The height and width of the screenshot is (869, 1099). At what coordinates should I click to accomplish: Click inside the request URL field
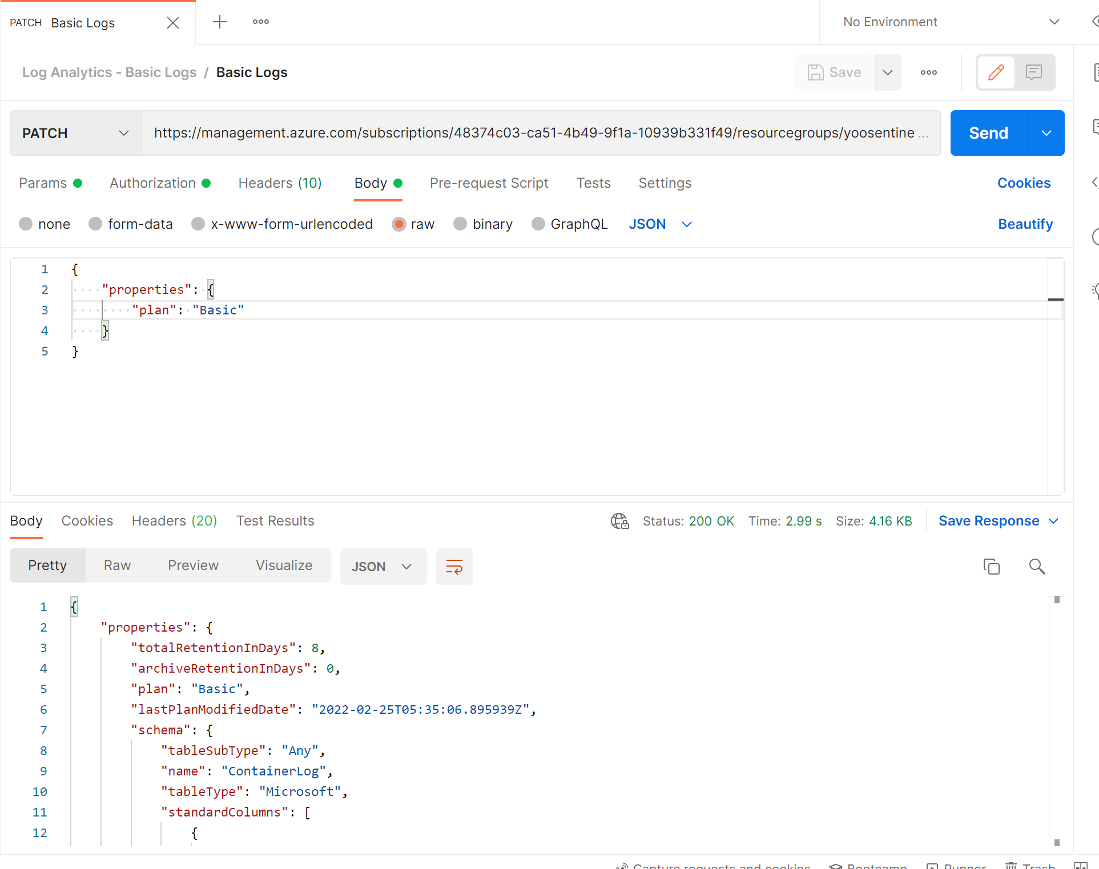(x=514, y=133)
